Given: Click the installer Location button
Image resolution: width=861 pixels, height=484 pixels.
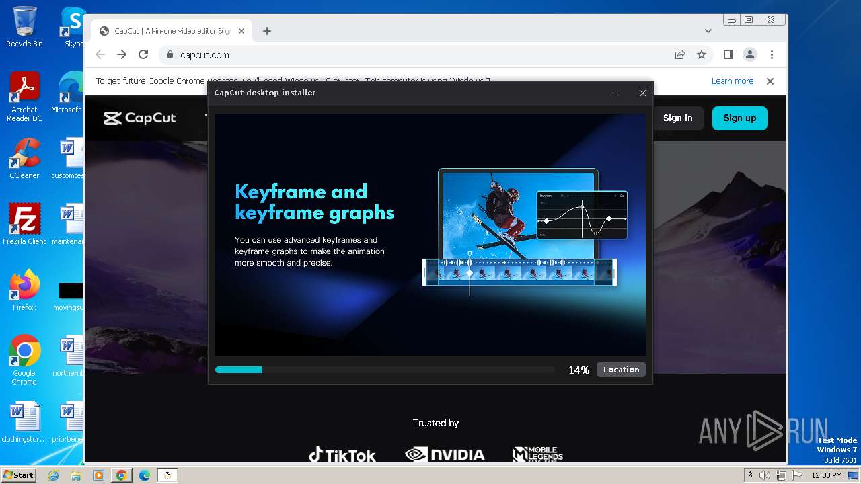Looking at the screenshot, I should [x=621, y=370].
